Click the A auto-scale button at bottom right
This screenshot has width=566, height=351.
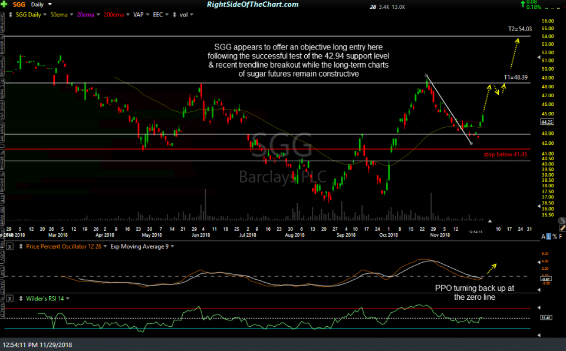click(x=543, y=236)
